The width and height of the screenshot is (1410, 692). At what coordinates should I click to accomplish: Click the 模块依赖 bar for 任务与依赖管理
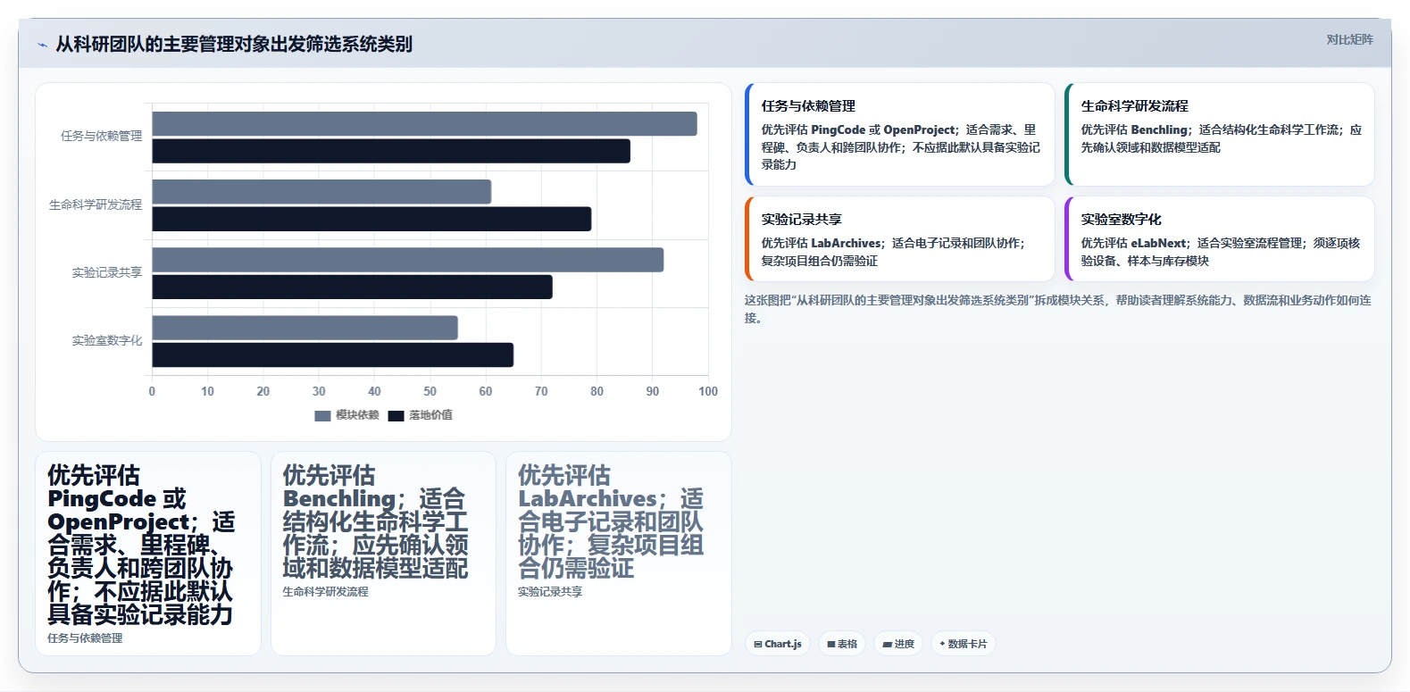coord(424,124)
